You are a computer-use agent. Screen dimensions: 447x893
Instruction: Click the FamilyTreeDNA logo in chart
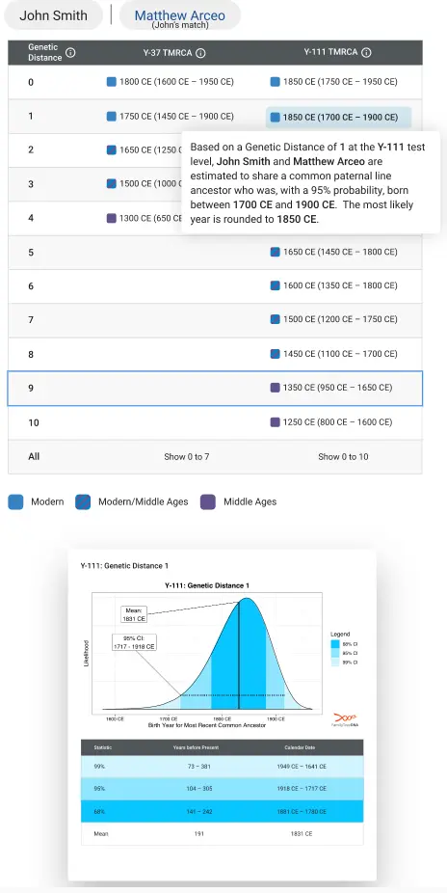[345, 719]
